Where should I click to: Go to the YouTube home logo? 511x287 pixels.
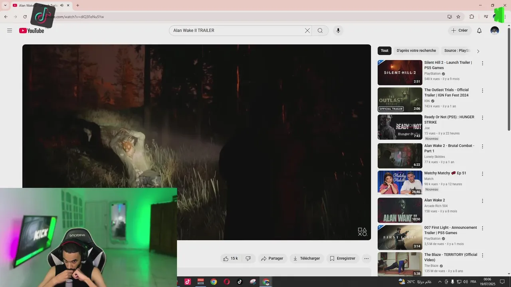coord(32,31)
